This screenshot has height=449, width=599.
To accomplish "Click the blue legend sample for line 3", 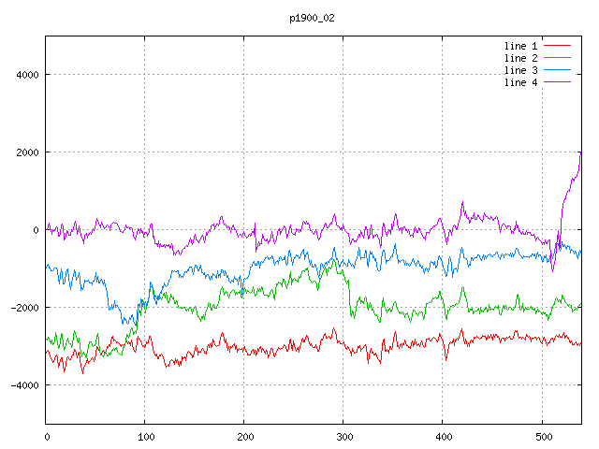I will [x=557, y=70].
